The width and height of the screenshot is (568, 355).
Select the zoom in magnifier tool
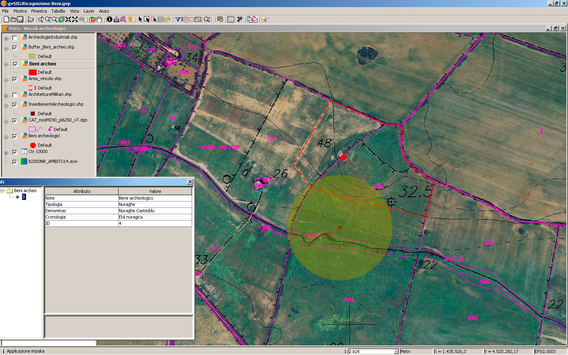(x=47, y=19)
